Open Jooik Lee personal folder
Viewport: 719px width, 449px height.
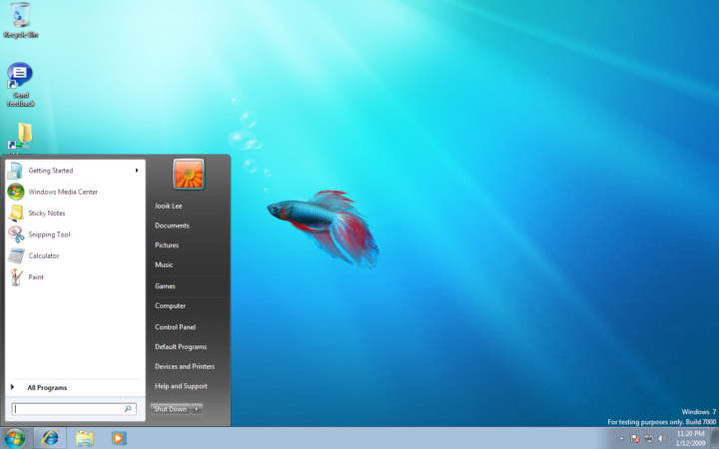[169, 206]
